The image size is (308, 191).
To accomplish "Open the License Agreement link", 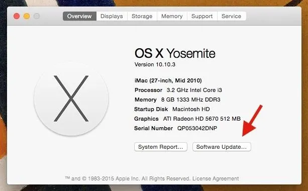I will click(216, 178).
